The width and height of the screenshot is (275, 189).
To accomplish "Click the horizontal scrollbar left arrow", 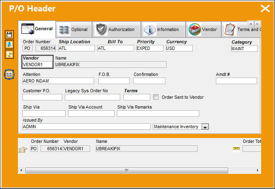I will click(x=22, y=170).
